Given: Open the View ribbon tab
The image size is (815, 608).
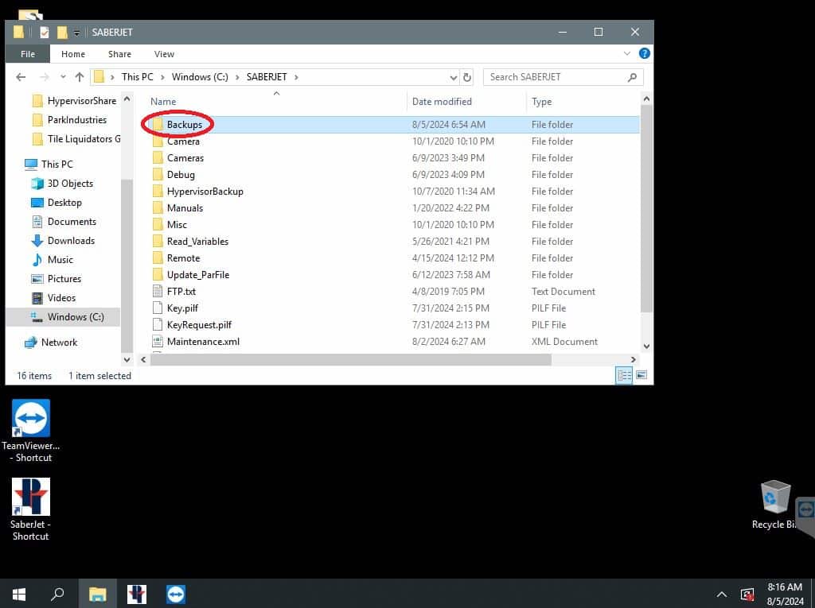Looking at the screenshot, I should point(164,54).
